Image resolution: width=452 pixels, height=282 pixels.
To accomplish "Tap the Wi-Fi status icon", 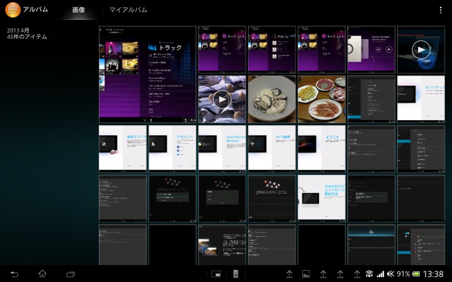I will click(369, 274).
